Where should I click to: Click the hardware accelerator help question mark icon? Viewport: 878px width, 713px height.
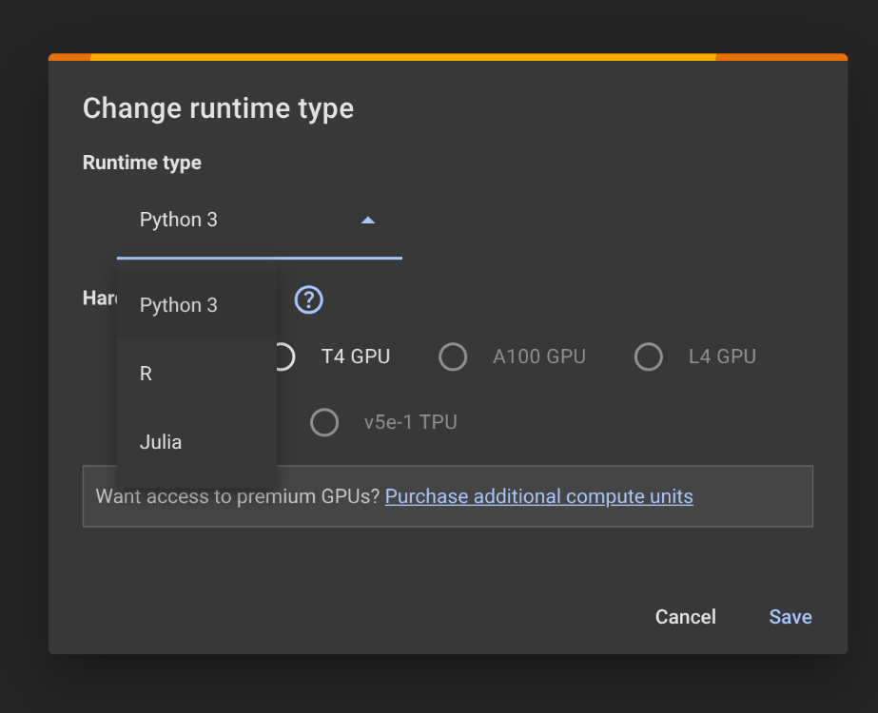(x=308, y=300)
